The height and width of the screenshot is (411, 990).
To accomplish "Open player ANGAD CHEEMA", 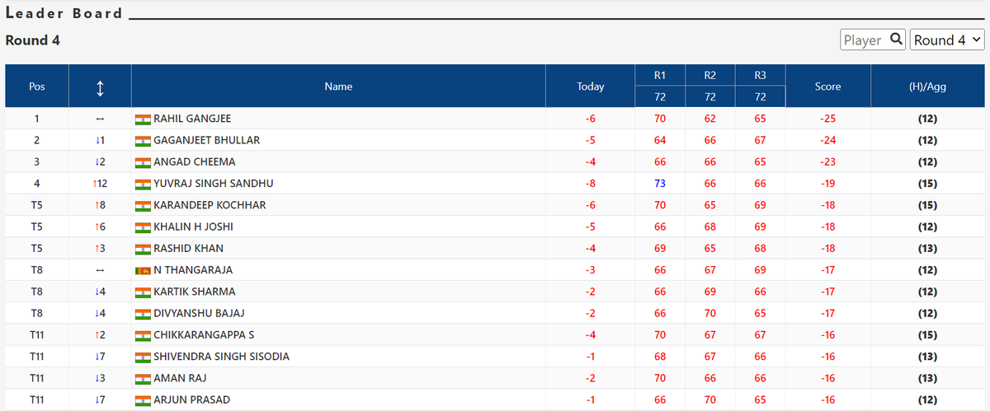I will click(x=195, y=162).
